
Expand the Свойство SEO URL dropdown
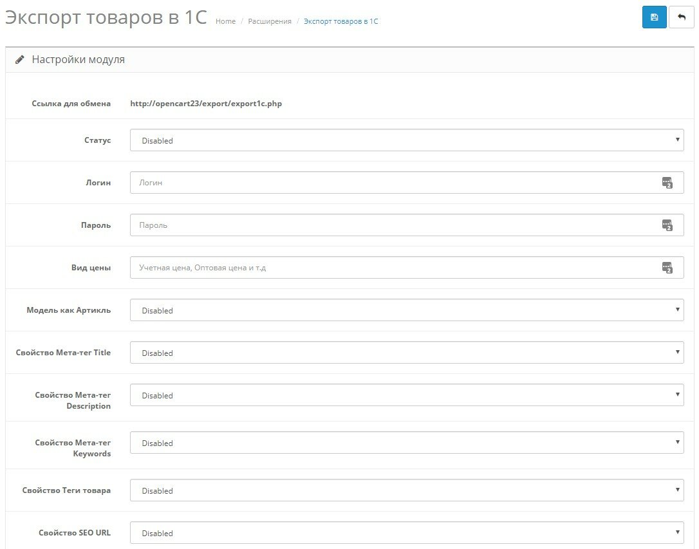click(x=407, y=533)
